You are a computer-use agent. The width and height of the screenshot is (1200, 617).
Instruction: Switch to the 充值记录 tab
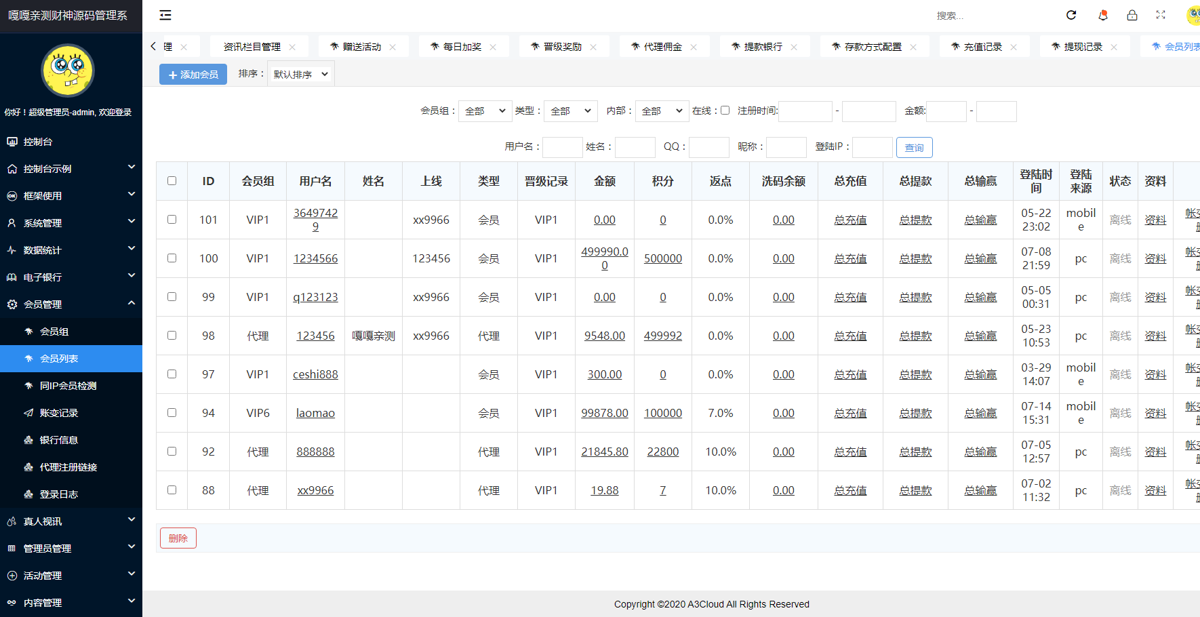tap(982, 47)
